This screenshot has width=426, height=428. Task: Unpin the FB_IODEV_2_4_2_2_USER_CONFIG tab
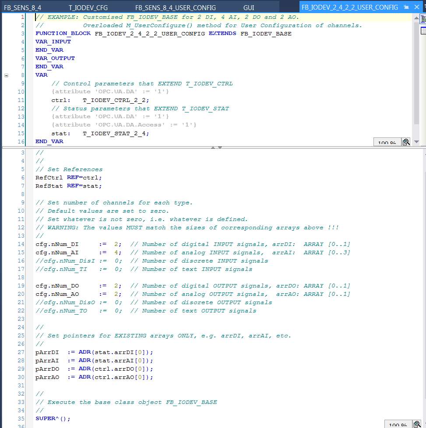pyautogui.click(x=406, y=7)
